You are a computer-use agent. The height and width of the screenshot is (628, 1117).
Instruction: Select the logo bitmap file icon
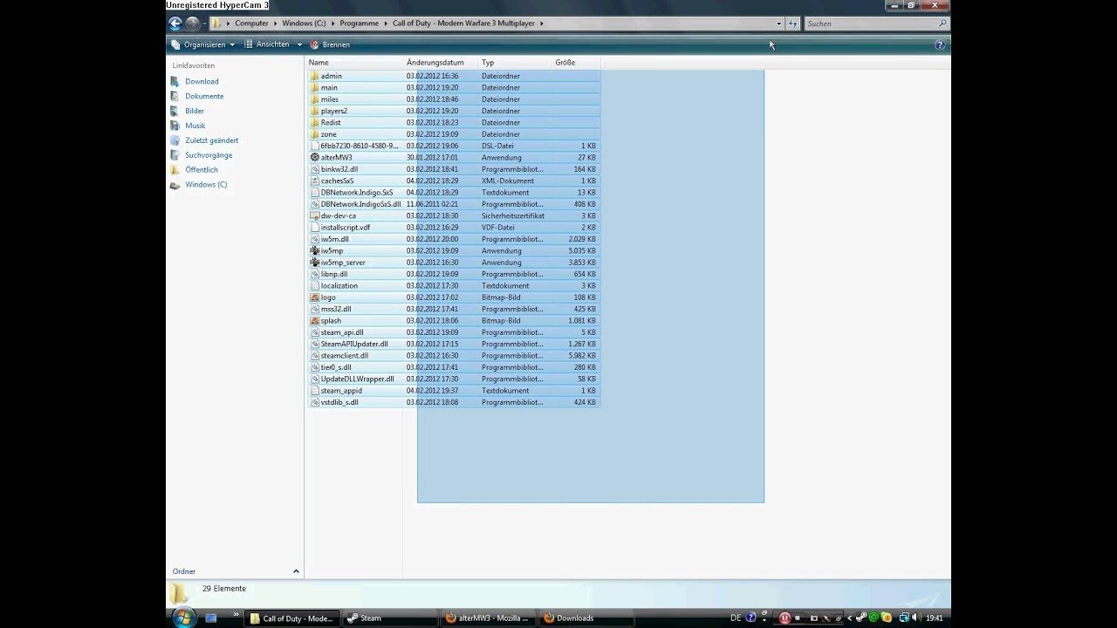315,297
